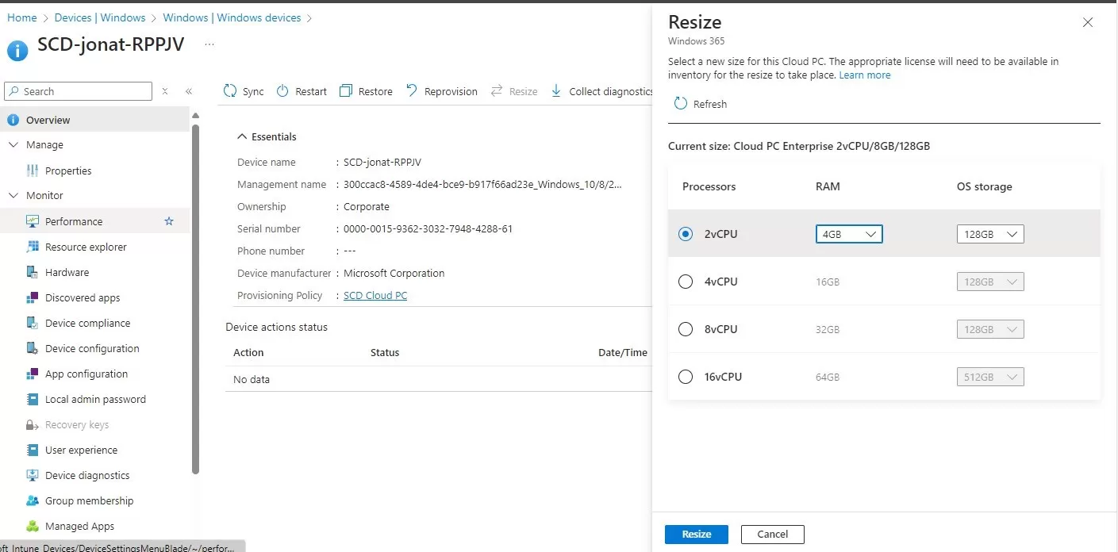This screenshot has height=552, width=1118.
Task: Navigate to the Home breadcrumb
Action: point(21,17)
